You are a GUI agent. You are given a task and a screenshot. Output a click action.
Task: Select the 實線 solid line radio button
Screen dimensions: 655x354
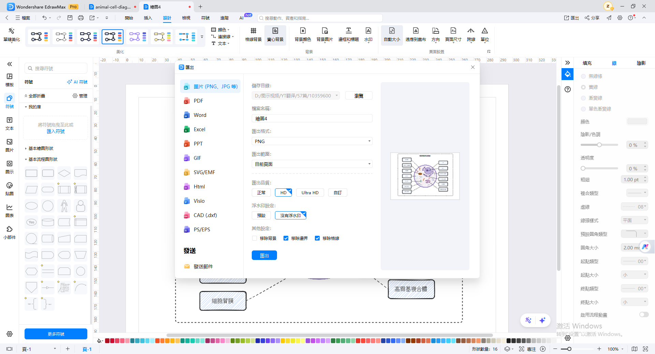583,87
